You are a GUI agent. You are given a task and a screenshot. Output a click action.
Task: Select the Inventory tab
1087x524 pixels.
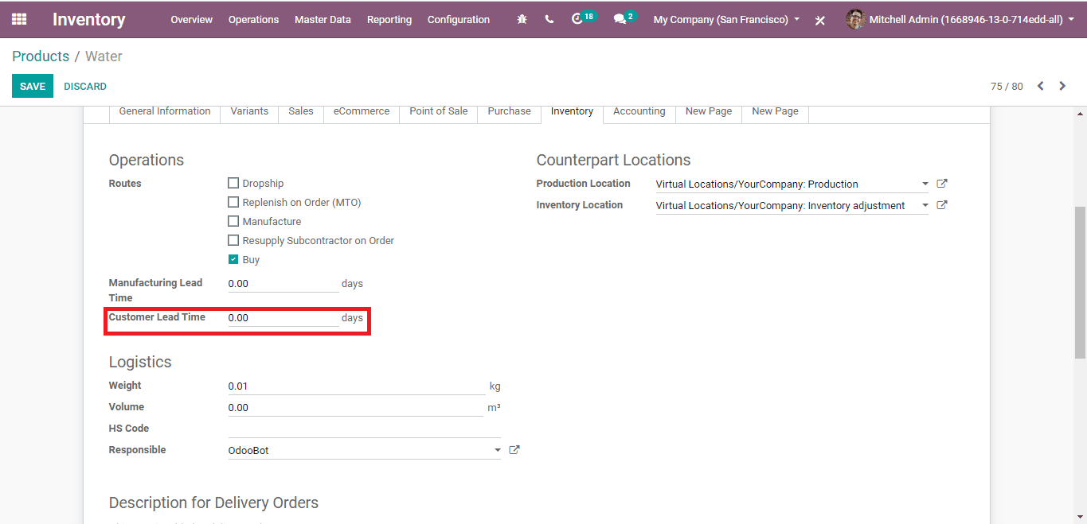(x=572, y=112)
